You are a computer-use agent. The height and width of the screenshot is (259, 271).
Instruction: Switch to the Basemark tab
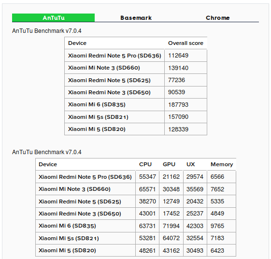coord(136,18)
